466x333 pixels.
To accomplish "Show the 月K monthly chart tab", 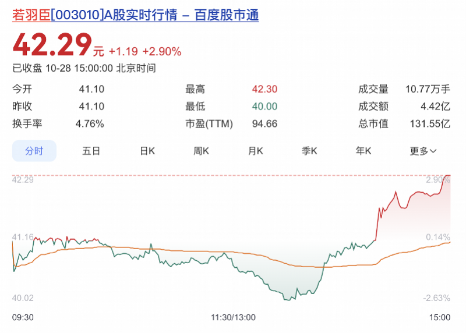I will [x=256, y=151].
